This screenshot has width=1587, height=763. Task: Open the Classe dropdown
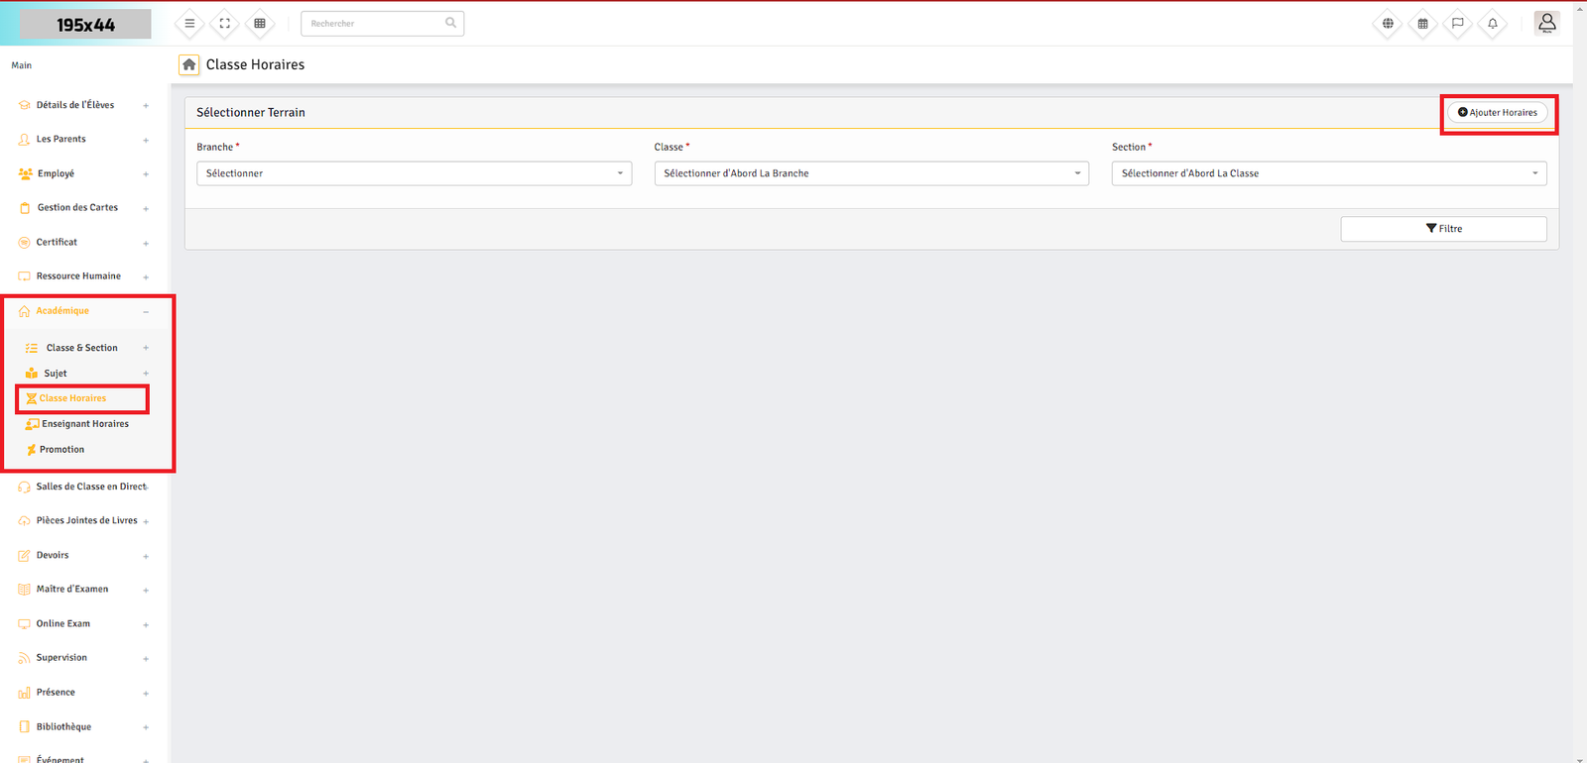tap(871, 173)
